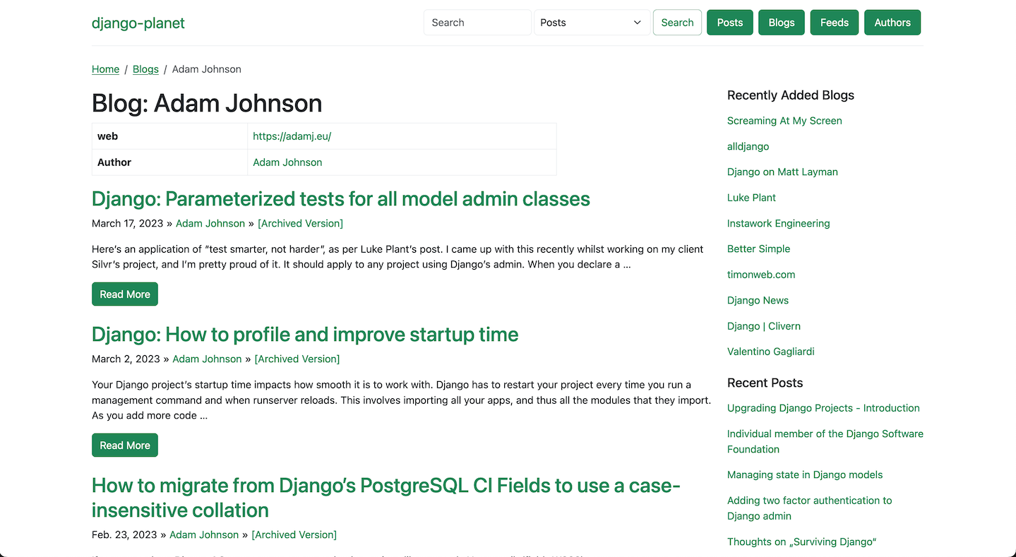Open Managing state in Django models post
The image size is (1016, 557).
[805, 475]
